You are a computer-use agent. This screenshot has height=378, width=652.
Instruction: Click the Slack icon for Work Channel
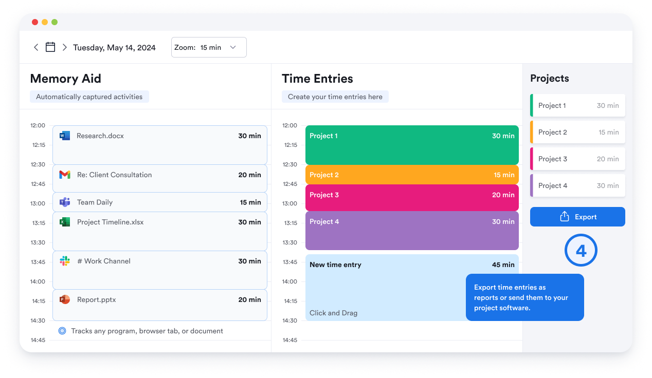(x=65, y=261)
